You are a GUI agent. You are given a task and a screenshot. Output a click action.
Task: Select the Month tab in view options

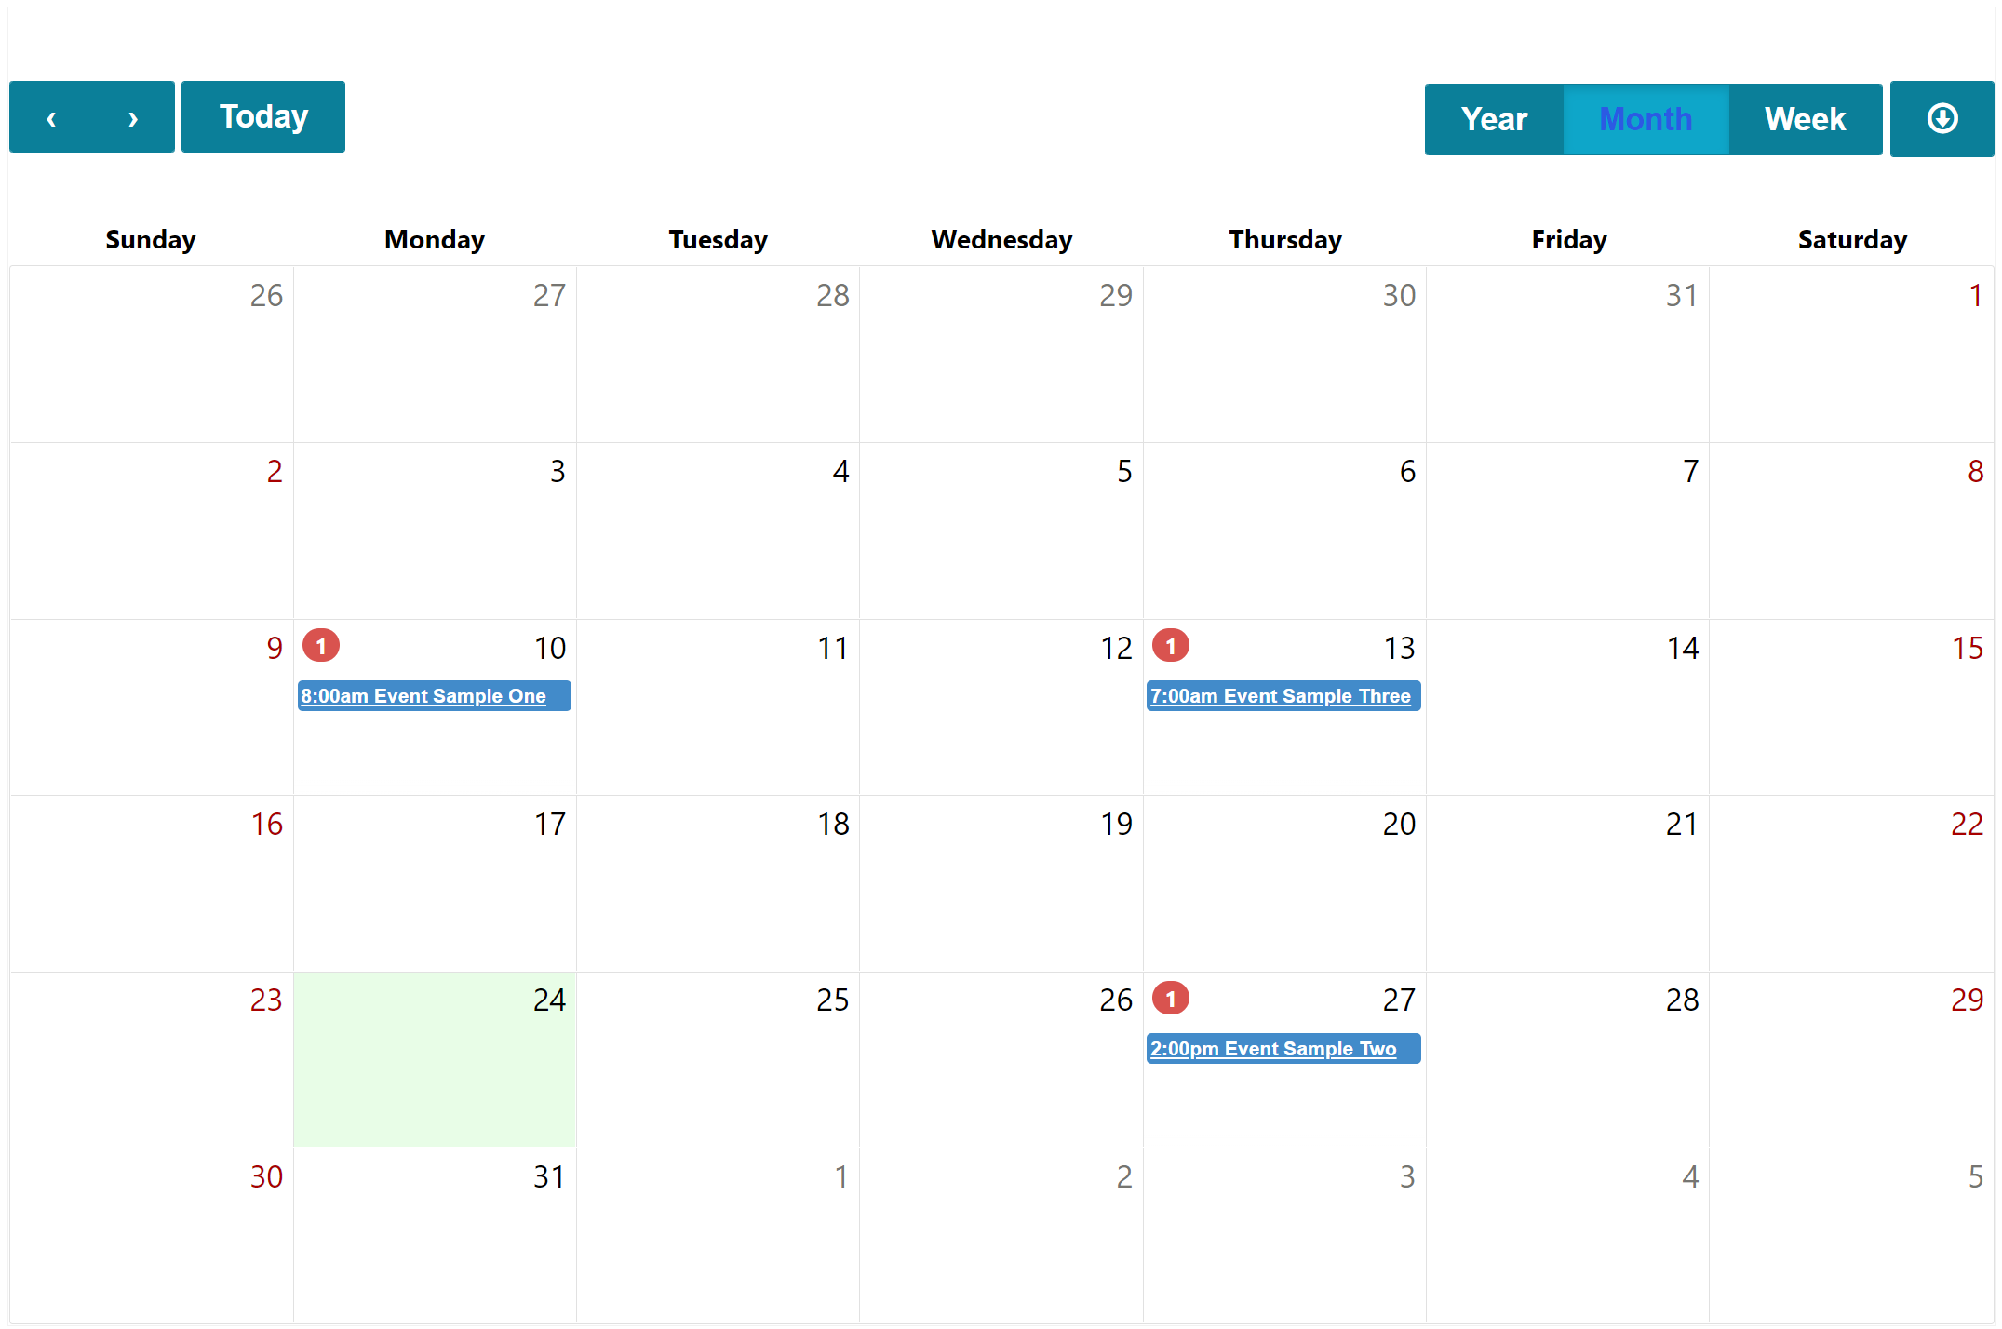(1645, 119)
